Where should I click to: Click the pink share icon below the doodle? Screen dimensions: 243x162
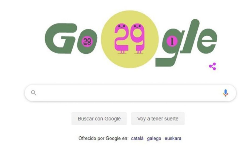(212, 66)
